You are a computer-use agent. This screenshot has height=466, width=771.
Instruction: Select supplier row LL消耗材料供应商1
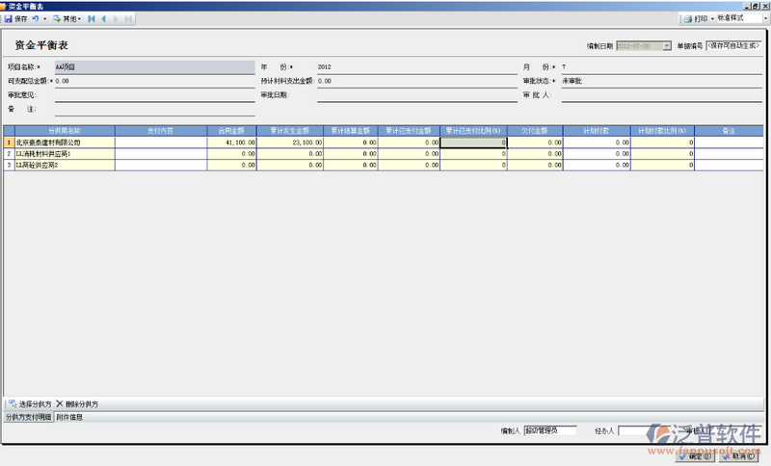tap(65, 154)
